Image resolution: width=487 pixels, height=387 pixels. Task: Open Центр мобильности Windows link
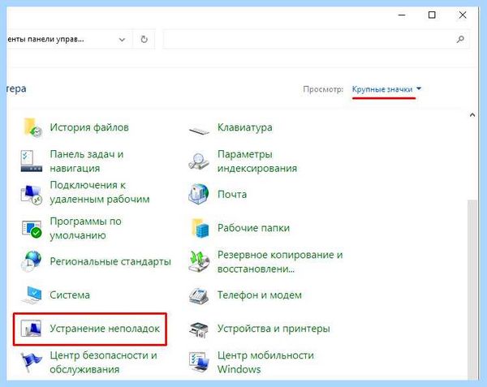point(265,362)
